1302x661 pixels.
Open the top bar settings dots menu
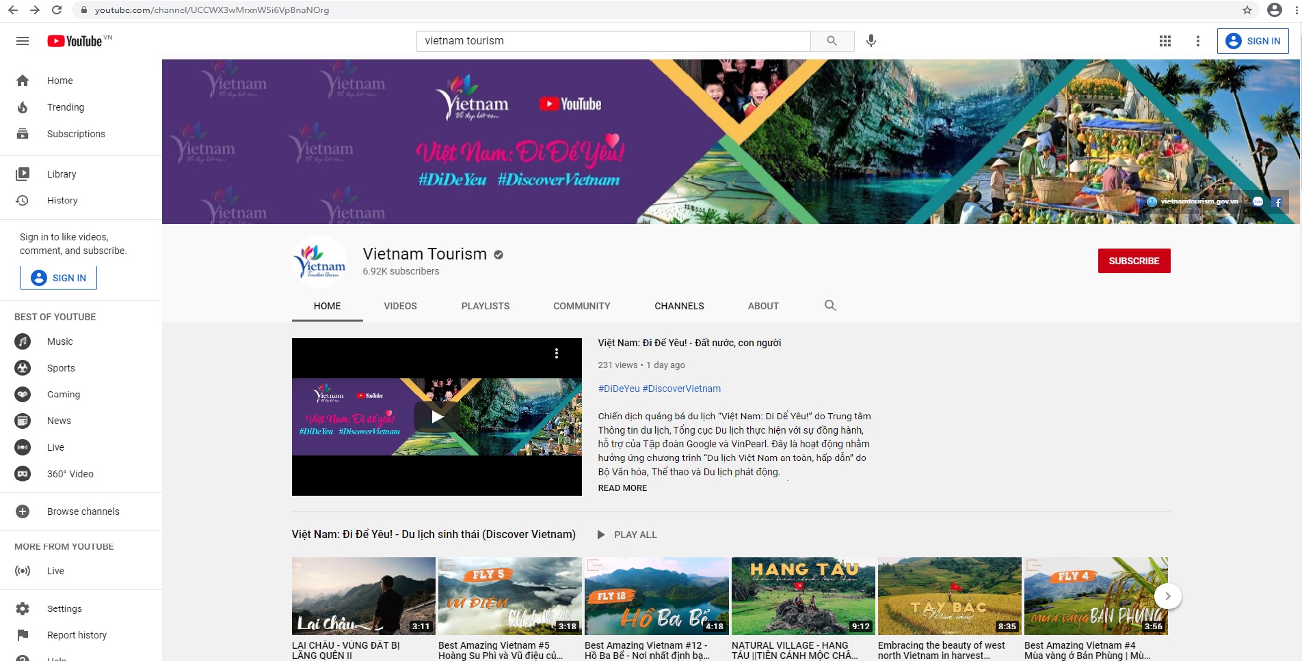[x=1197, y=41]
